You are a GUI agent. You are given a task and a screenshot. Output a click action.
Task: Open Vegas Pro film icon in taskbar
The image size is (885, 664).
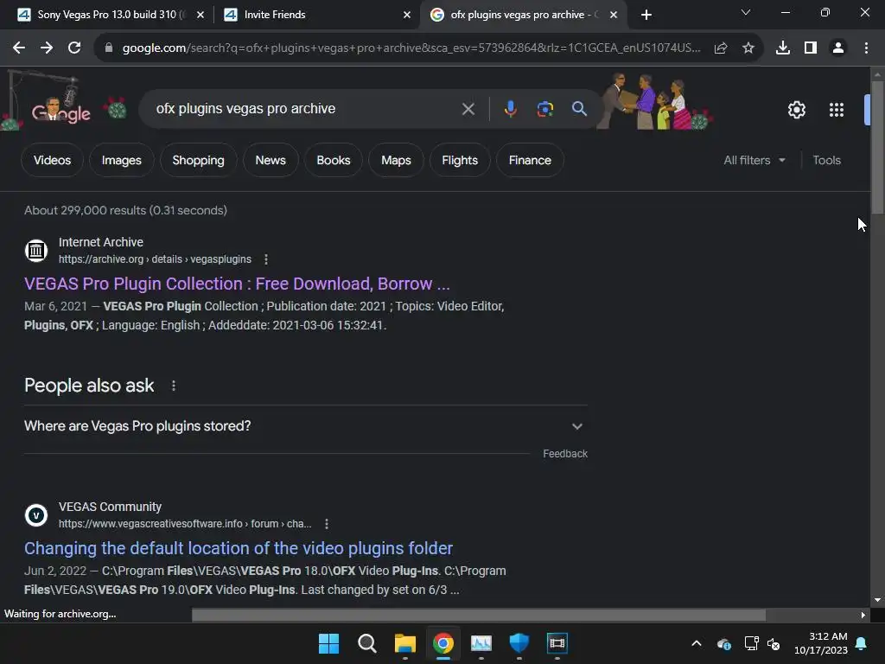tap(557, 643)
